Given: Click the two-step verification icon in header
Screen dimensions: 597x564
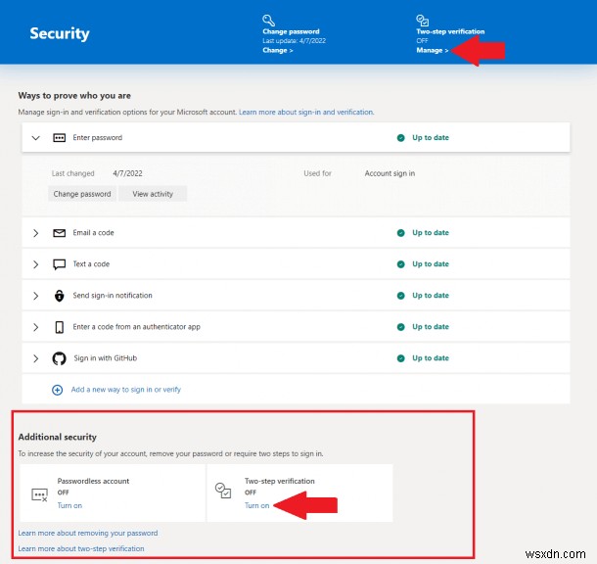Looking at the screenshot, I should [422, 21].
